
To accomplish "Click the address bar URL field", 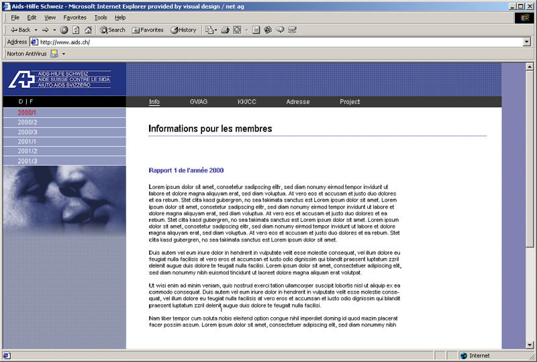I will 280,42.
